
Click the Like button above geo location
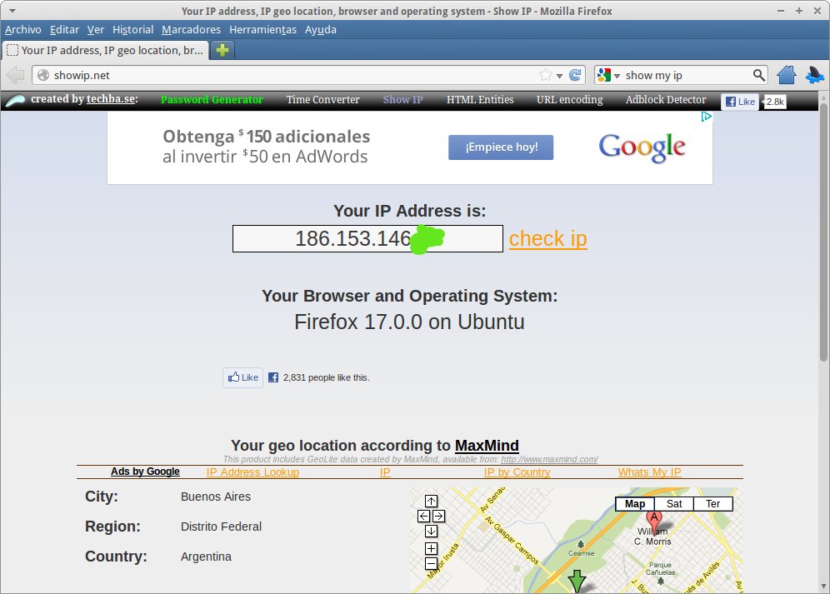(x=243, y=377)
